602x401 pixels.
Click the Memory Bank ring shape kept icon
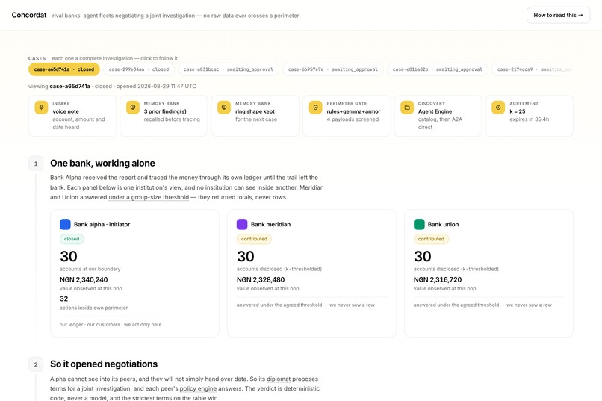224,108
